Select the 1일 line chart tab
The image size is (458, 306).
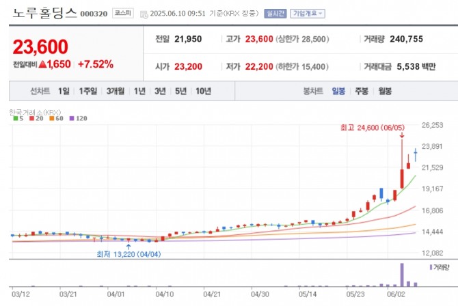(64, 91)
